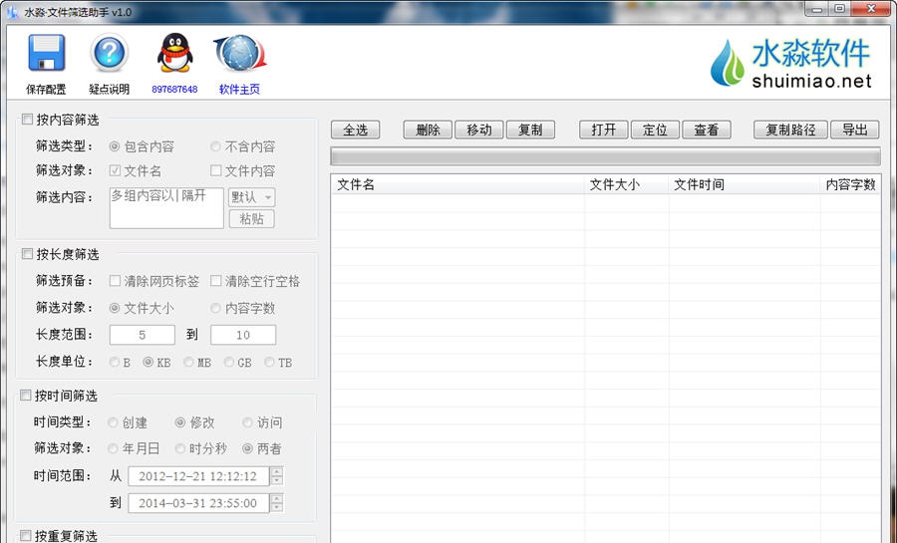897x543 pixels.
Task: Click the 查看 view button
Action: point(707,130)
